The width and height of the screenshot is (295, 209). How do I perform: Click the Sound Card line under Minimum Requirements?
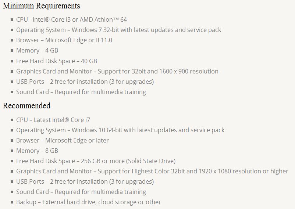coord(81,92)
